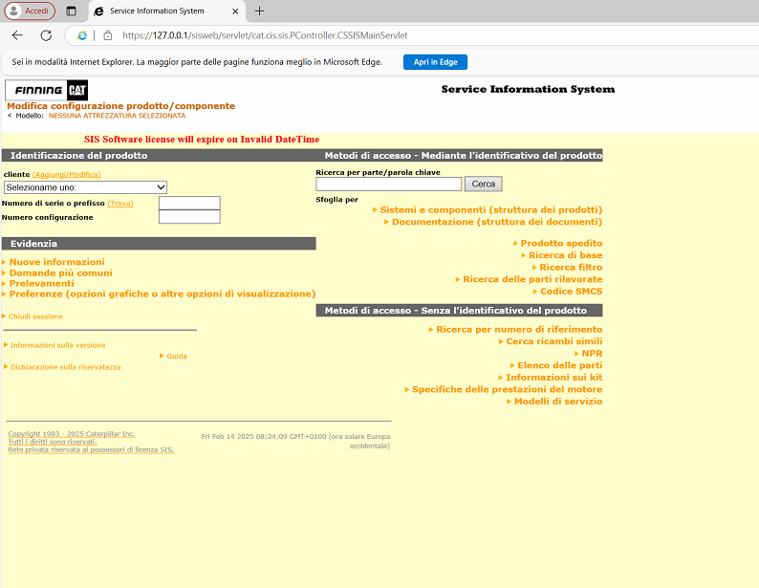Open Ricerca per numero di riferimento

click(x=519, y=330)
